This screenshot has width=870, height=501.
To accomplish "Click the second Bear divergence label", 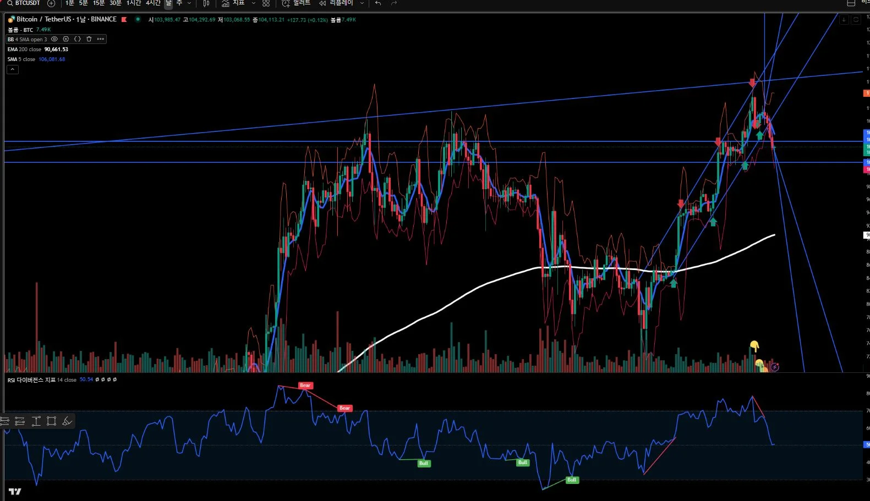I will tap(344, 408).
